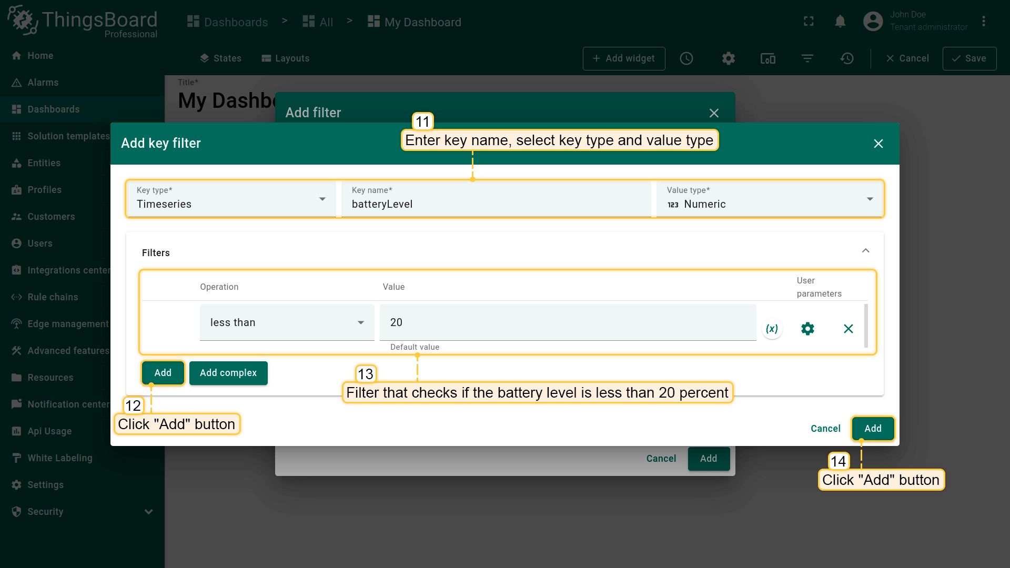The height and width of the screenshot is (568, 1010).
Task: Open the filters icon in toolbar
Action: click(807, 58)
